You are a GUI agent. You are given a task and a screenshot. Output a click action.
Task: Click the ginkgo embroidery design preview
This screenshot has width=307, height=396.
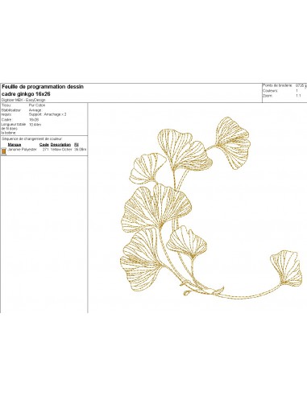coord(211,208)
